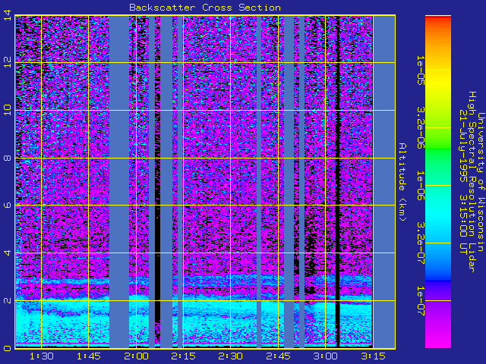This screenshot has height=364, width=486.
Task: Click 'High Spectral Resolution Lidar' text
Action: pyautogui.click(x=472, y=182)
